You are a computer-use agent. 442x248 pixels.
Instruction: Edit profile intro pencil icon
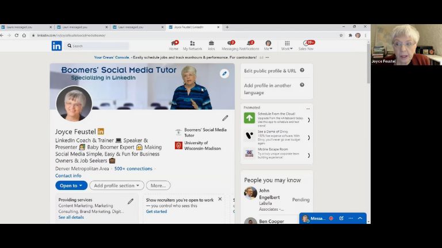click(225, 118)
